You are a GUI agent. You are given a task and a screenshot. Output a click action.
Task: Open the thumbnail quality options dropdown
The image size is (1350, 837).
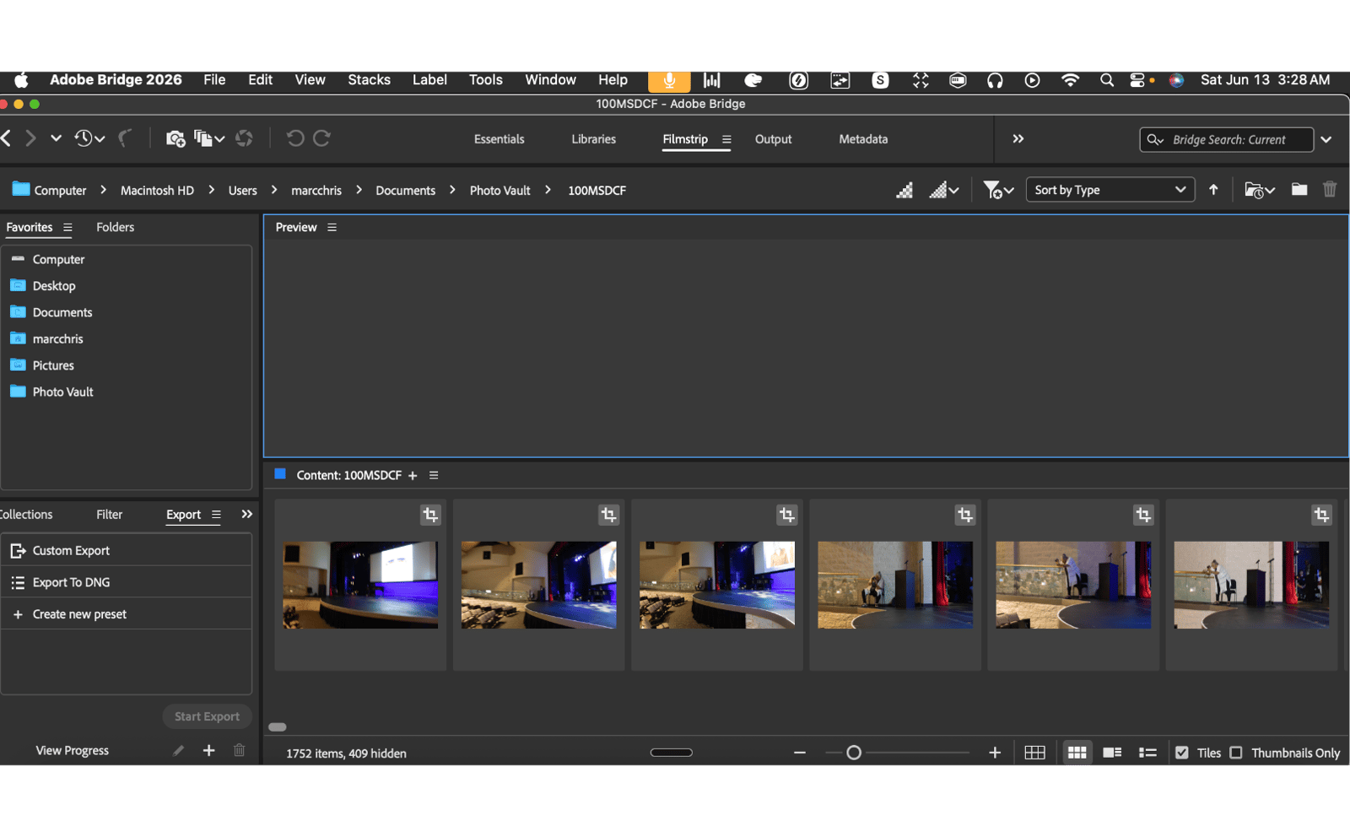(944, 190)
